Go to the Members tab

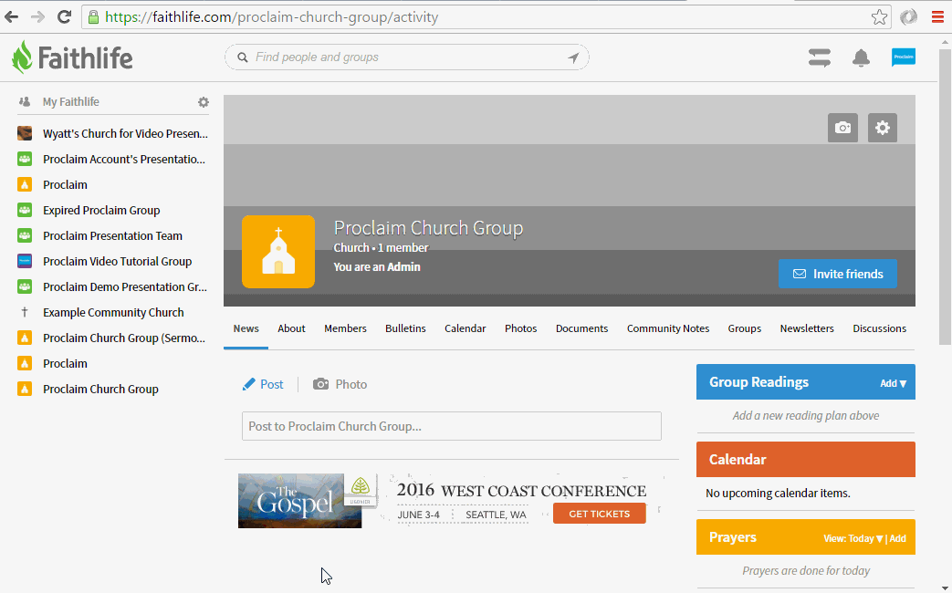pos(345,328)
